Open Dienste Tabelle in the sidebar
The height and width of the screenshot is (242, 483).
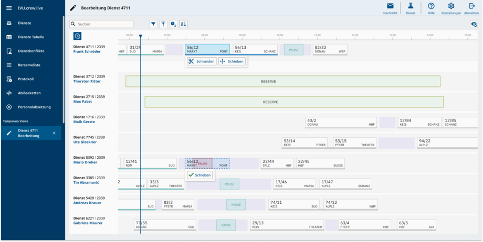click(31, 37)
